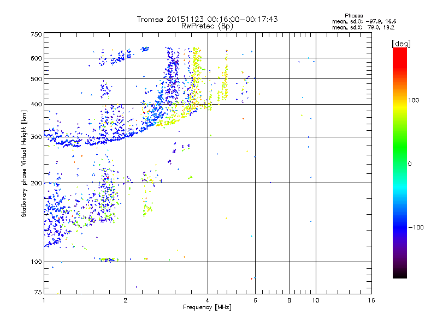Click the y-axis label '200'
Image resolution: width=437 pixels, height=327 pixels.
pos(37,183)
